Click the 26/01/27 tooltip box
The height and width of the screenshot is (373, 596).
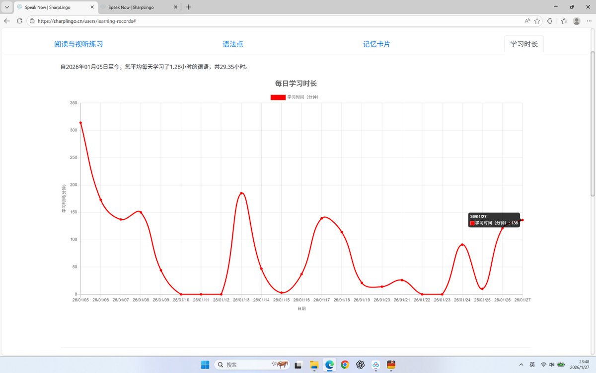coord(494,220)
